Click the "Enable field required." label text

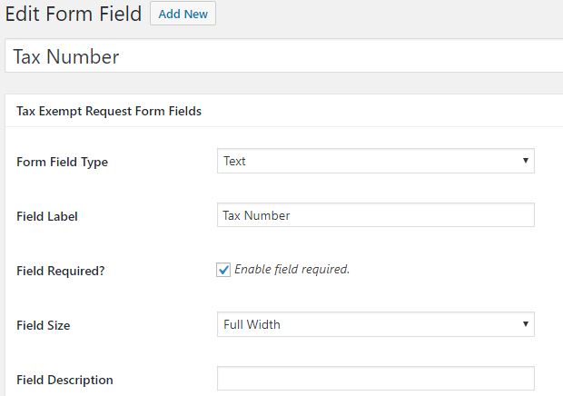pyautogui.click(x=291, y=269)
